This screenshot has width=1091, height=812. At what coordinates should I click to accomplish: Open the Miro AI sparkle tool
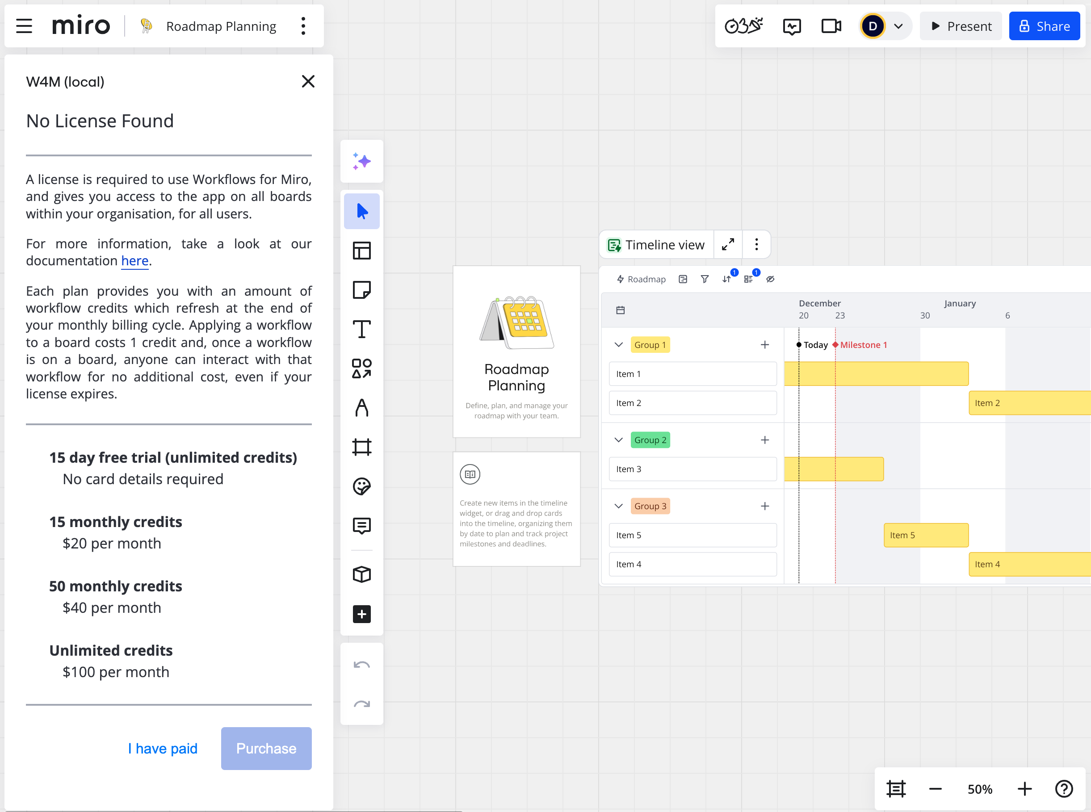pos(361,161)
